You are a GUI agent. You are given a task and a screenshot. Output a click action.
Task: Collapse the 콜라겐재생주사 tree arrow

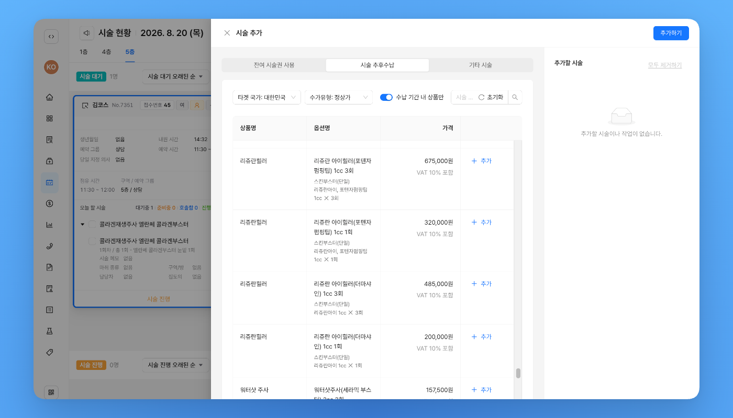pyautogui.click(x=82, y=225)
